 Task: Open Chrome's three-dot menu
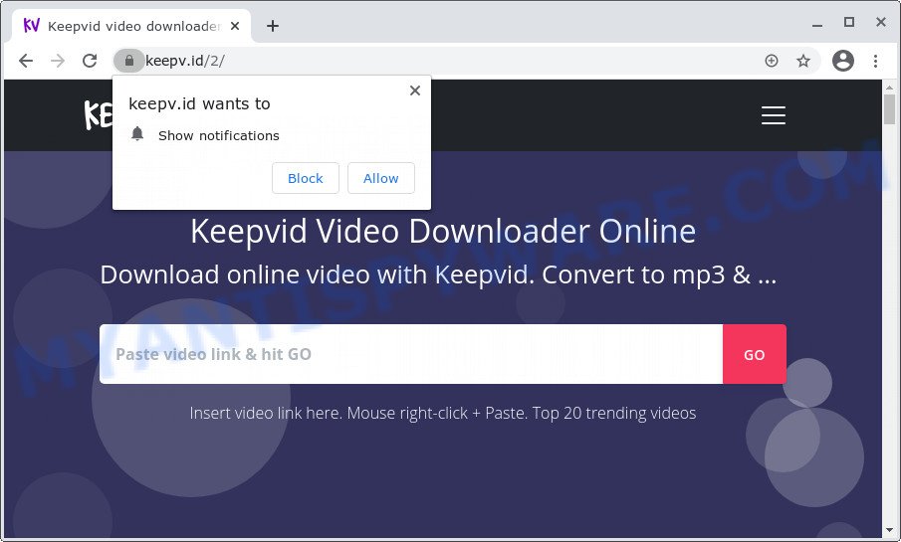tap(875, 61)
